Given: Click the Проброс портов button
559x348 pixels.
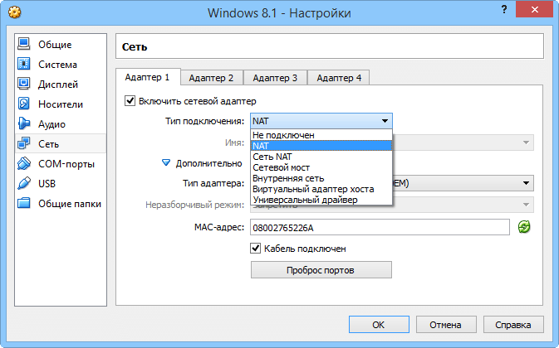Looking at the screenshot, I should coord(321,270).
